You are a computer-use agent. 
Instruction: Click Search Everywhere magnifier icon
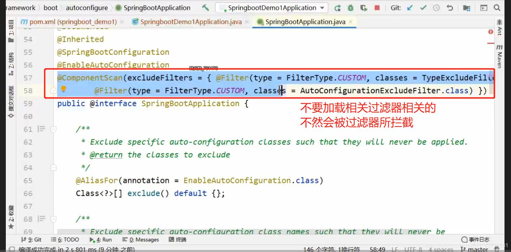tap(497, 8)
